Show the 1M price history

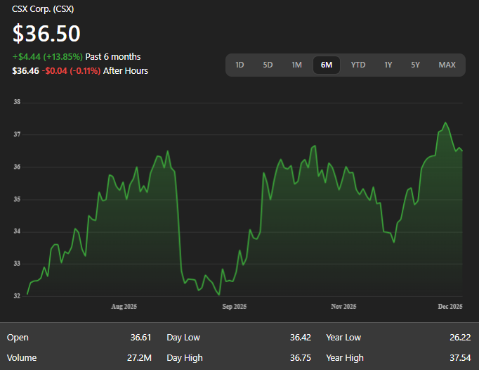pos(296,65)
